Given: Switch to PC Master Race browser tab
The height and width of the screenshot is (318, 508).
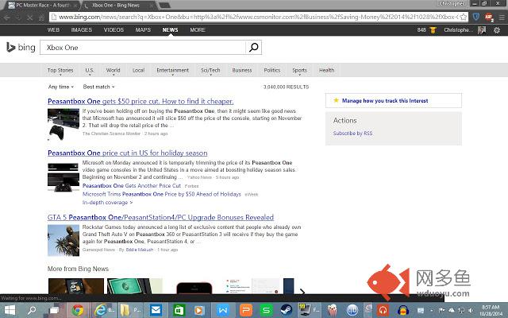Looking at the screenshot, I should [x=41, y=6].
